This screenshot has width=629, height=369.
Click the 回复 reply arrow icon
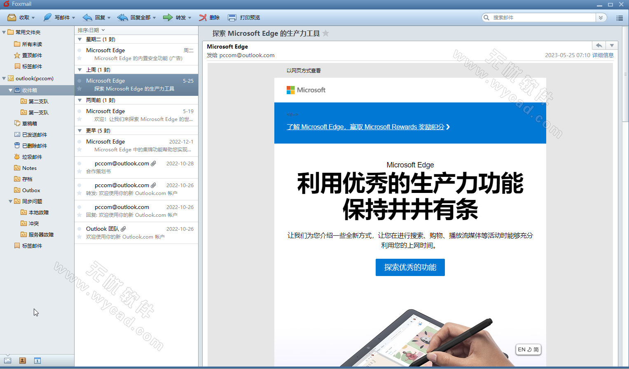point(87,17)
